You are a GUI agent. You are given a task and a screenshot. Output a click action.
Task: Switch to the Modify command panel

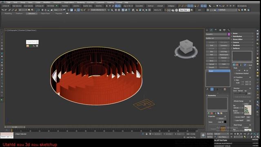pyautogui.click(x=211, y=30)
